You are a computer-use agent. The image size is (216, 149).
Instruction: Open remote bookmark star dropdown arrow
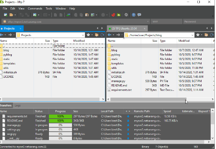pyautogui.click(x=202, y=35)
